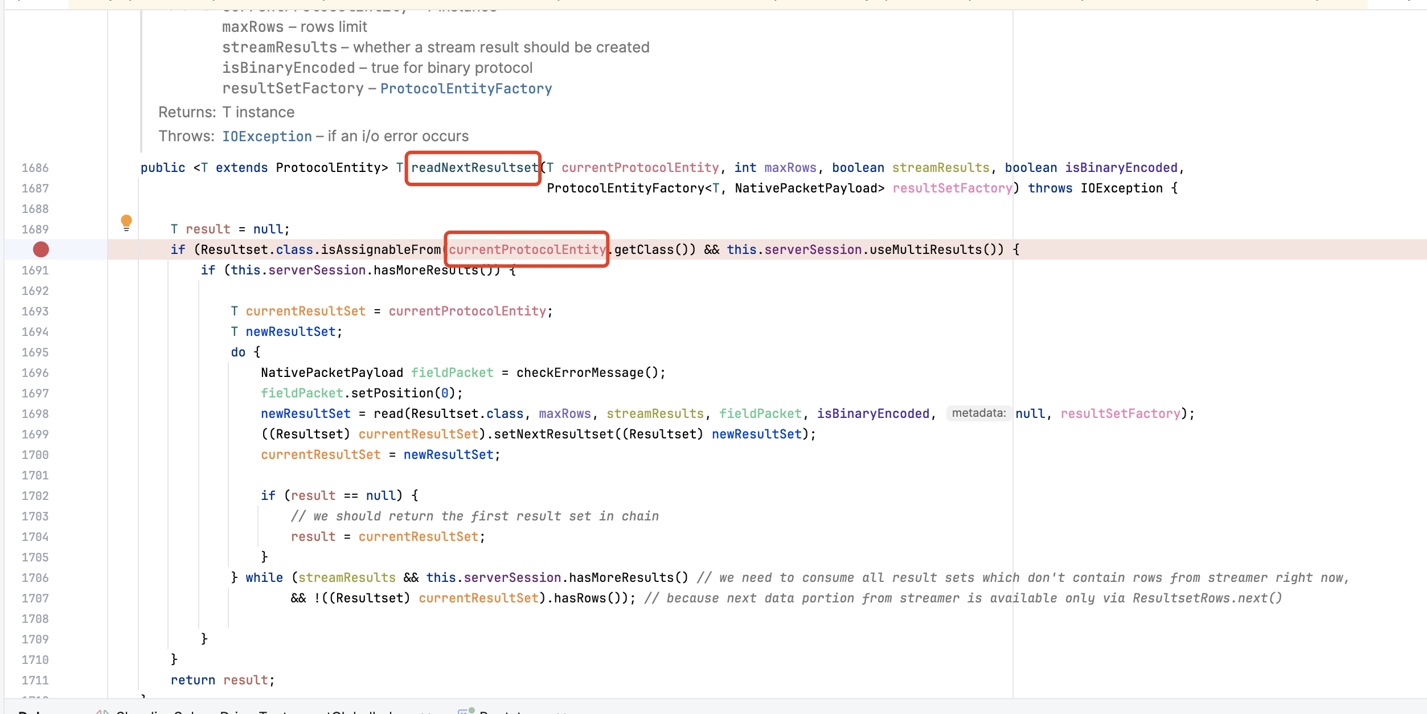Click the readNextResultset method name
This screenshot has width=1427, height=714.
[474, 168]
